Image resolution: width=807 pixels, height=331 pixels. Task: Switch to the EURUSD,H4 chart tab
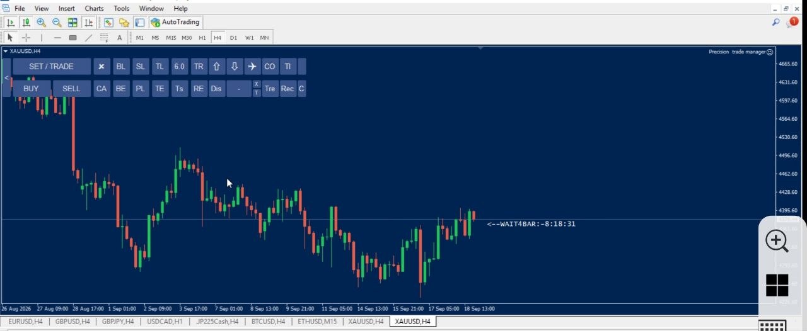click(x=25, y=322)
